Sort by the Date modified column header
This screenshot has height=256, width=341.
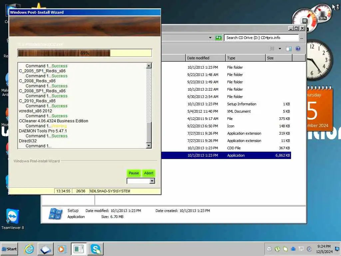point(205,58)
